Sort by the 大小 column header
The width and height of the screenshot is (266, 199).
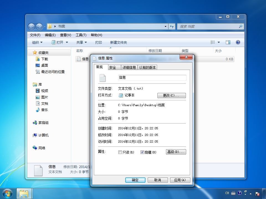[x=224, y=51]
